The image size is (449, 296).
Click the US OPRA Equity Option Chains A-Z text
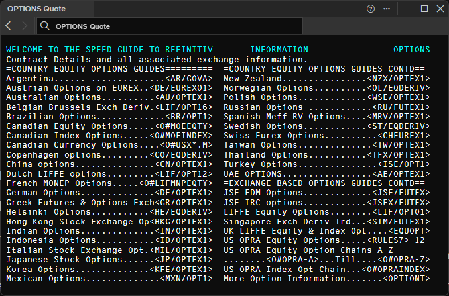click(308, 250)
